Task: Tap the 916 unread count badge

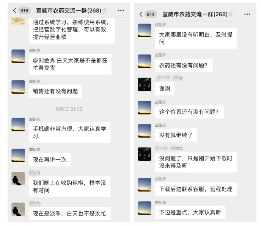Action: [x=24, y=10]
